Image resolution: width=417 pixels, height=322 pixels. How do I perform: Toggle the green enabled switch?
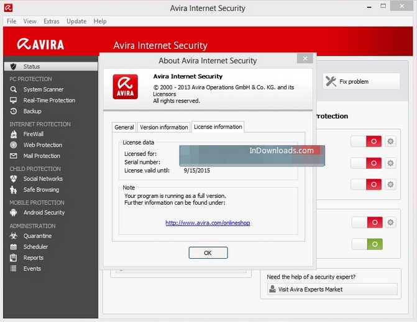367,244
